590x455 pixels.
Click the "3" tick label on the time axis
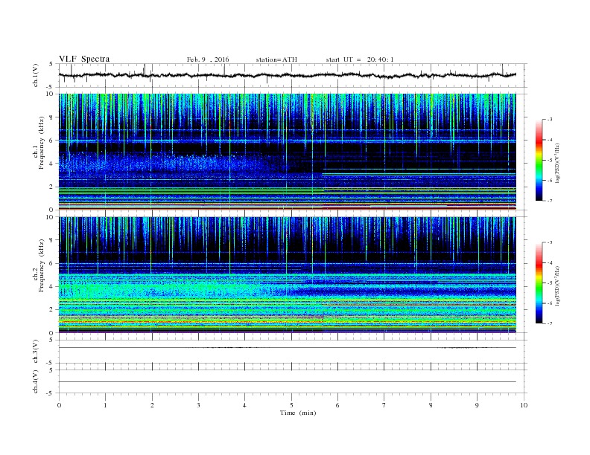[x=199, y=405]
